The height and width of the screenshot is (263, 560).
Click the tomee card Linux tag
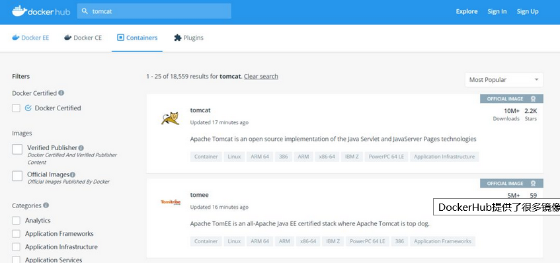click(x=234, y=241)
